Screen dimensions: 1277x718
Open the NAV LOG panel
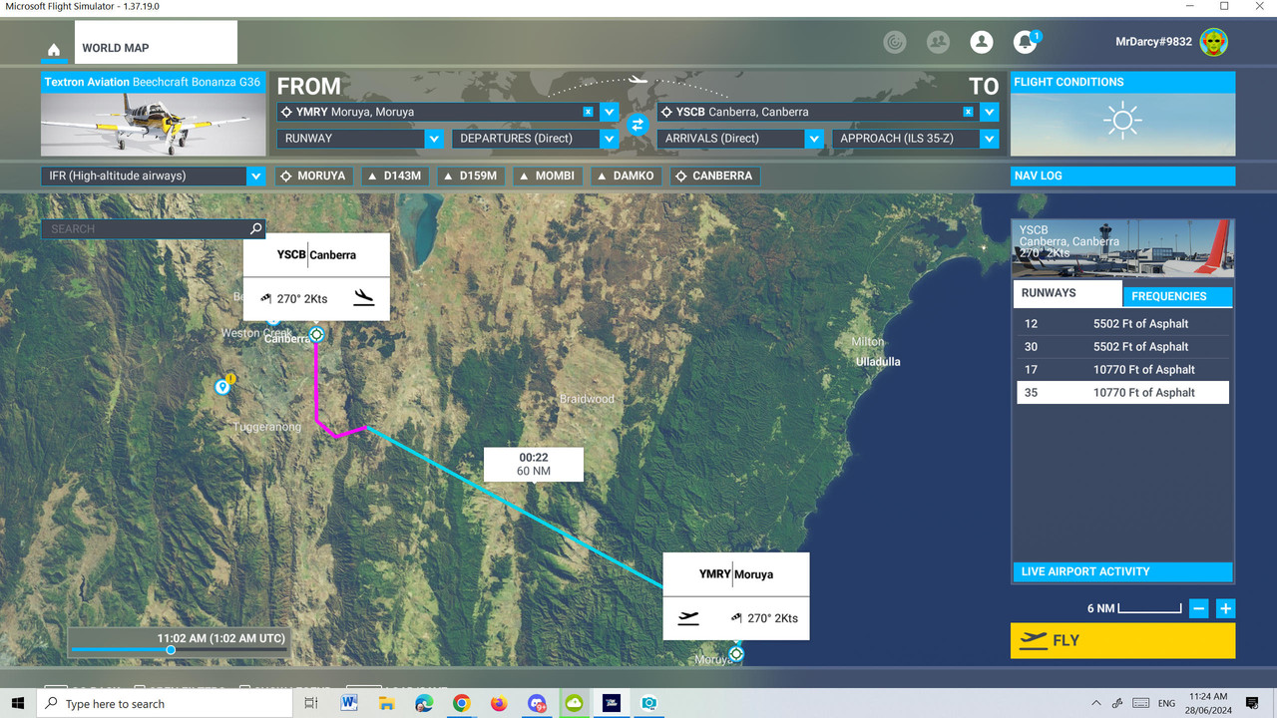click(1122, 176)
